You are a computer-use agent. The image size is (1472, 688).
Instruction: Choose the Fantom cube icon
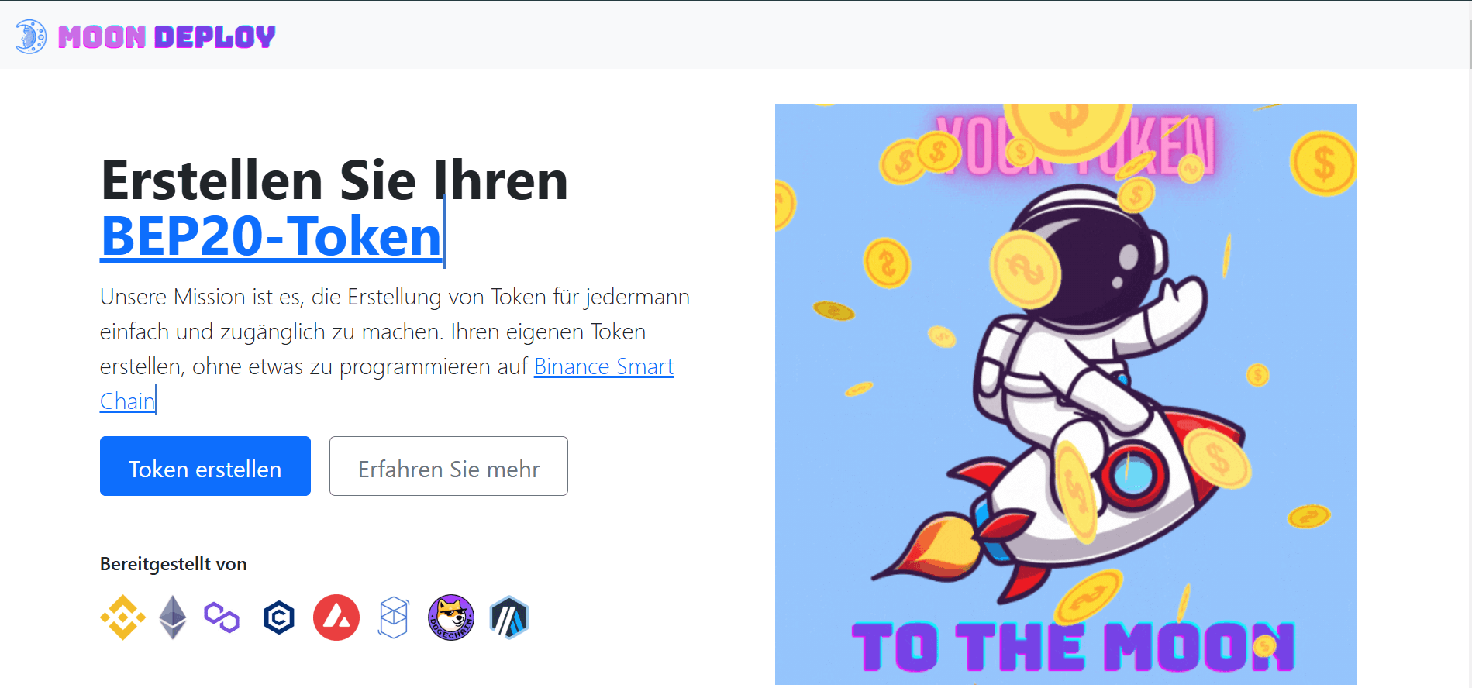(394, 617)
